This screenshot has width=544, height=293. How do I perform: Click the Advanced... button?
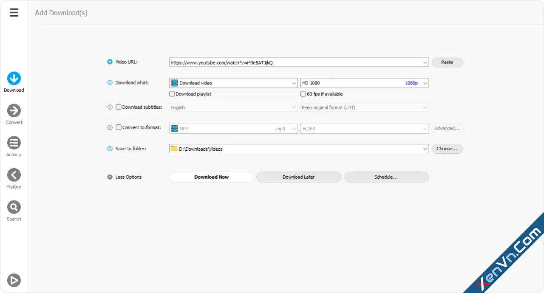(447, 128)
